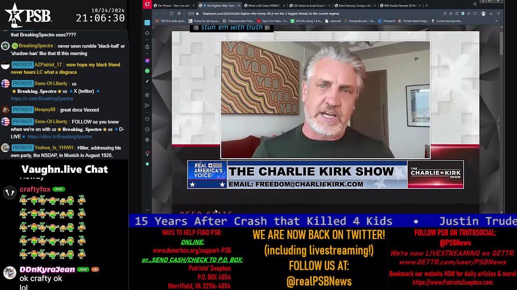Image resolution: width=517 pixels, height=290 pixels.
Task: Open Firing Pin Spring bookmark
Action: (x=204, y=21)
